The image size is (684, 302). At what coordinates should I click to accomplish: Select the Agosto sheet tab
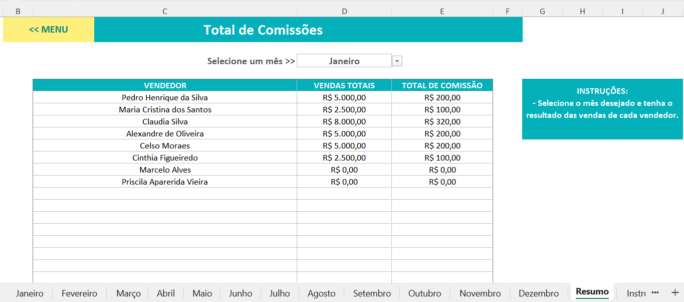point(321,293)
